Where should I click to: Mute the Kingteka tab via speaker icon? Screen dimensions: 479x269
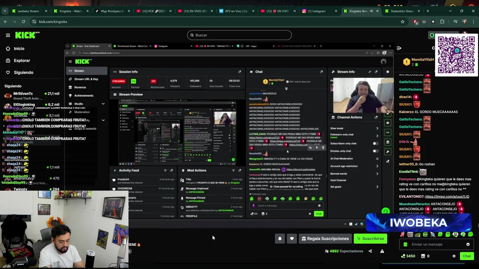click(371, 11)
